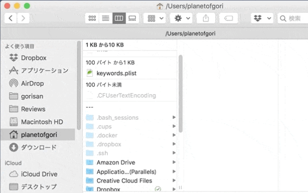Click the column view vertical scrollbar
Viewport: 308px width, 193px height.
coord(181,94)
